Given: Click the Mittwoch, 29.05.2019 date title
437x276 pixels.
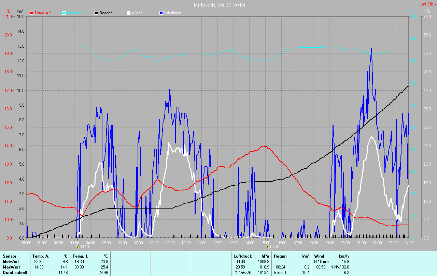Looking at the screenshot, I should pos(219,5).
